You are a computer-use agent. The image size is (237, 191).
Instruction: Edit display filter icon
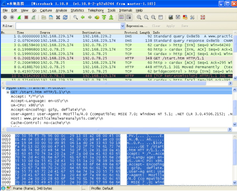tap(178, 17)
